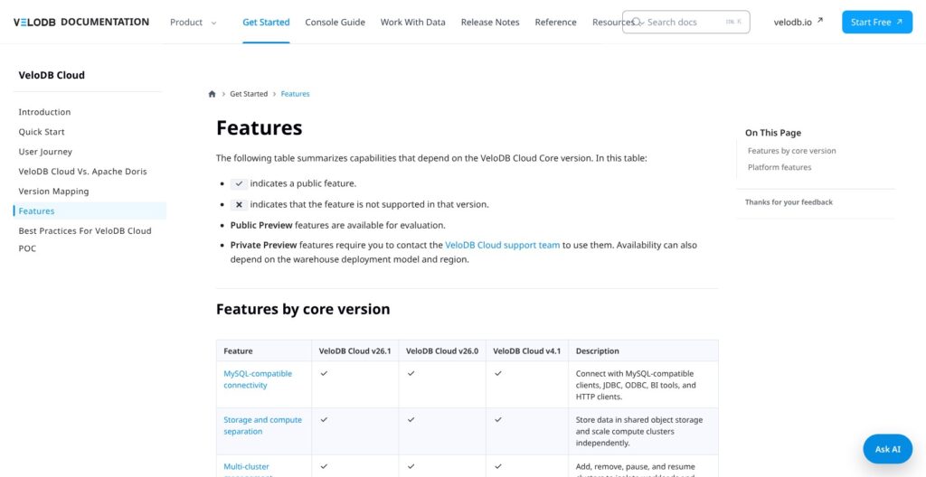
Task: Open the Reference tab
Action: tap(556, 22)
